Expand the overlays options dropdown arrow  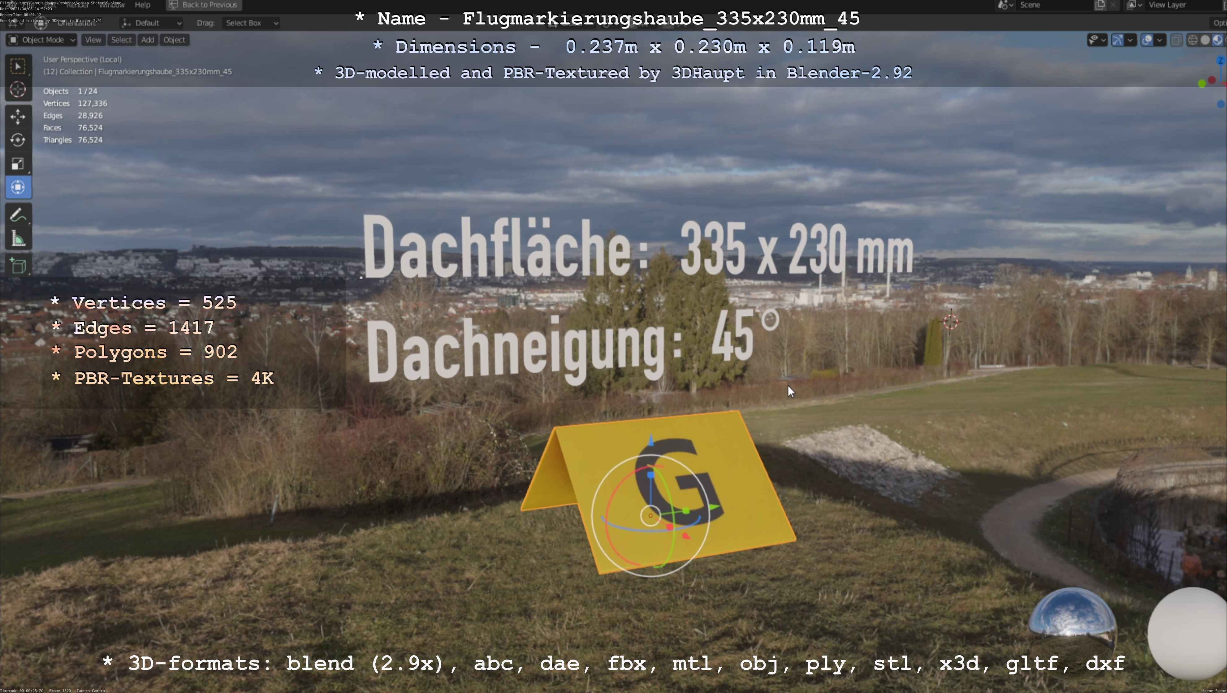click(x=1159, y=40)
